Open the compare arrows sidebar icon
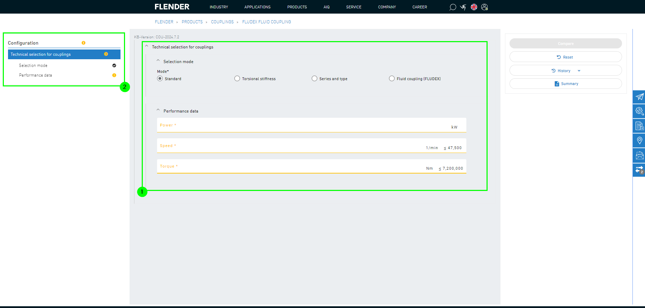Viewport: 645px width, 308px height. point(639,170)
